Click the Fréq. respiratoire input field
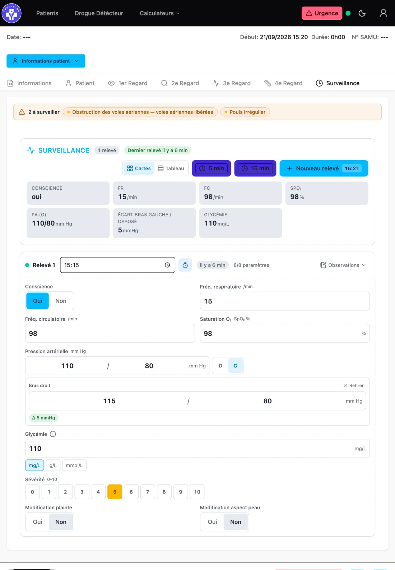The width and height of the screenshot is (395, 570). click(285, 301)
